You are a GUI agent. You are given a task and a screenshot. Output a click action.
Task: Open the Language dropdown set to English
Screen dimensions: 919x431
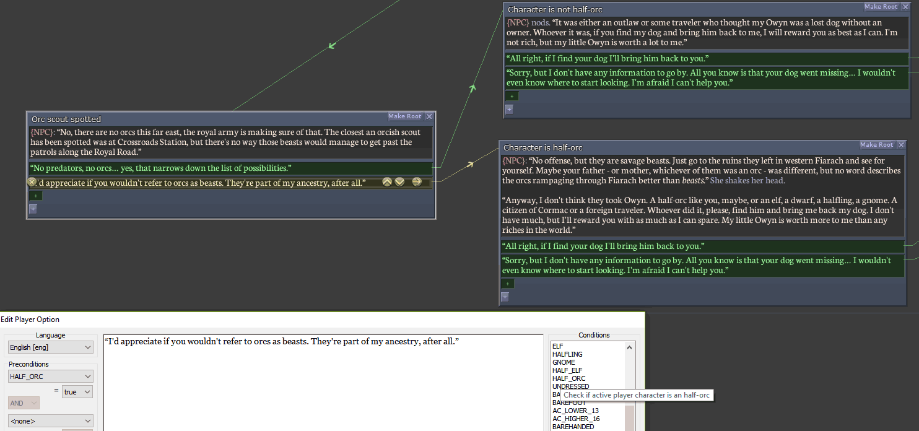(50, 347)
